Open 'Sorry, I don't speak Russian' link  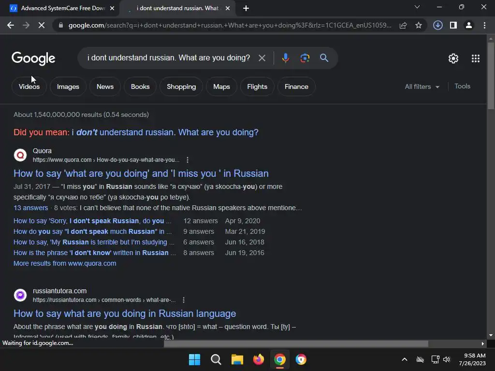click(x=92, y=221)
